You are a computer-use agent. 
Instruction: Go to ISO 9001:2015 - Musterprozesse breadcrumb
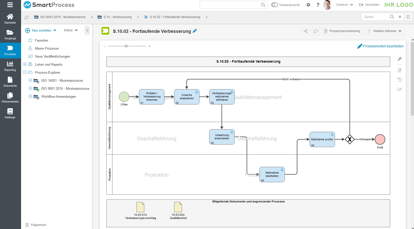pyautogui.click(x=60, y=17)
